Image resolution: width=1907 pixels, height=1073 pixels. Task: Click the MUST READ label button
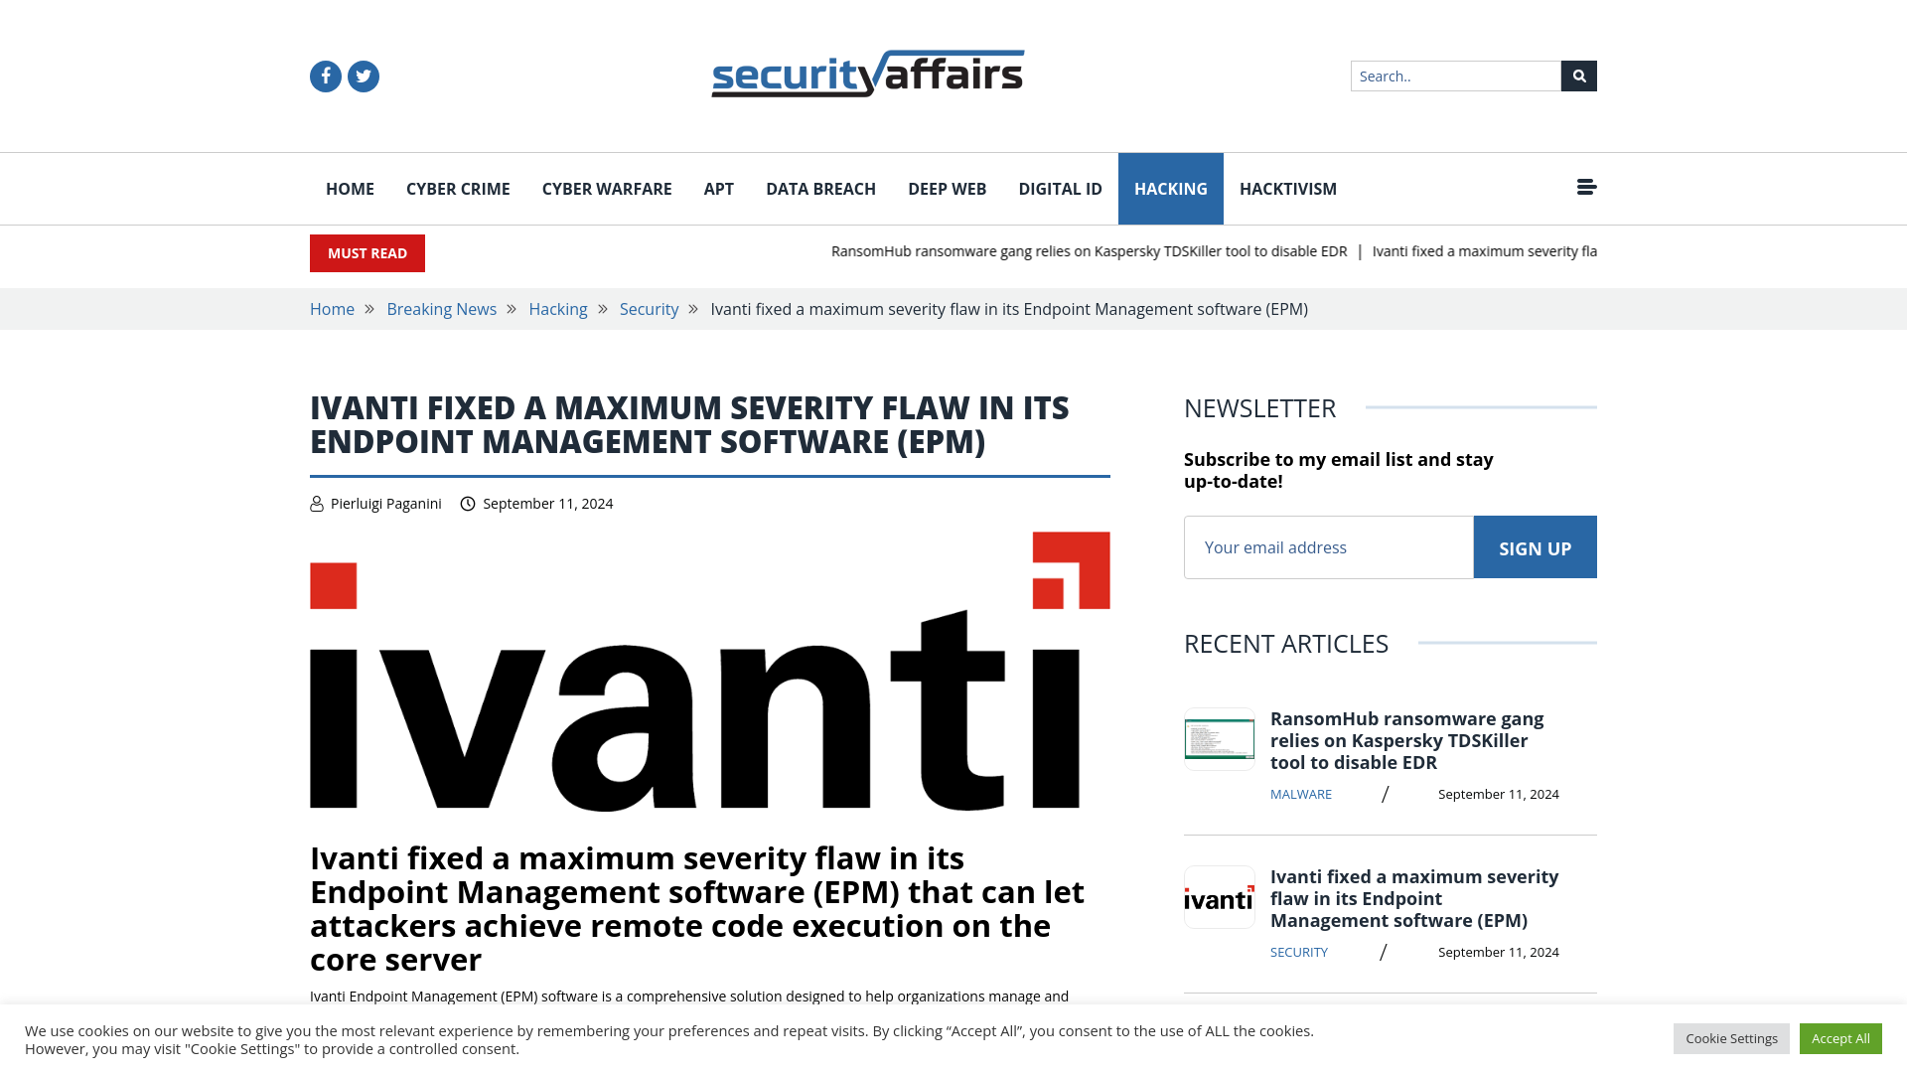coord(367,253)
